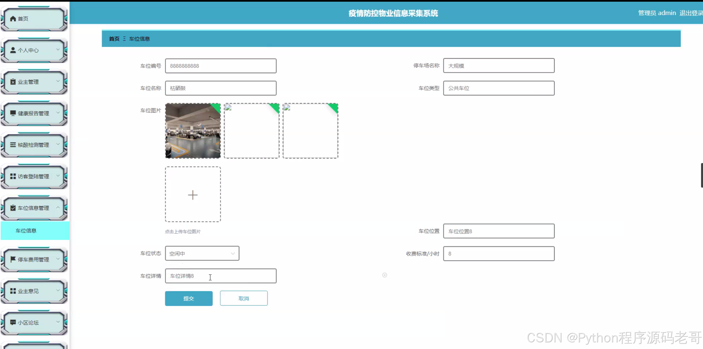Click the parking garage photo thumbnail
Viewport: 703px width, 349px height.
coord(193,131)
